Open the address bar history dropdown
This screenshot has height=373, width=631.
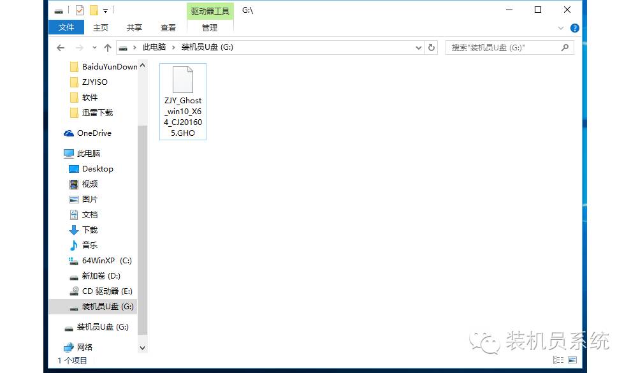418,47
